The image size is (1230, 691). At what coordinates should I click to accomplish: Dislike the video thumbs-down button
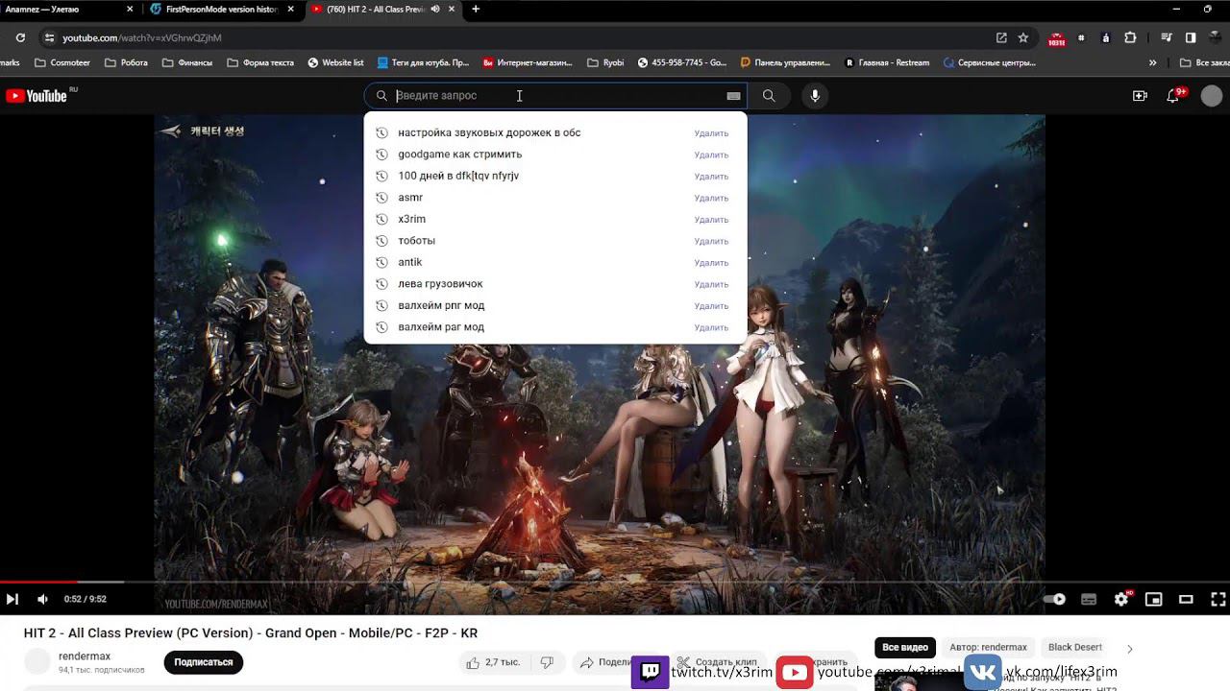point(547,662)
